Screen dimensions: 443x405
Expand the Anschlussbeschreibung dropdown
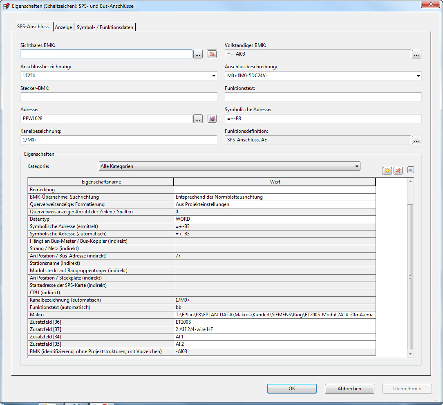pyautogui.click(x=418, y=76)
